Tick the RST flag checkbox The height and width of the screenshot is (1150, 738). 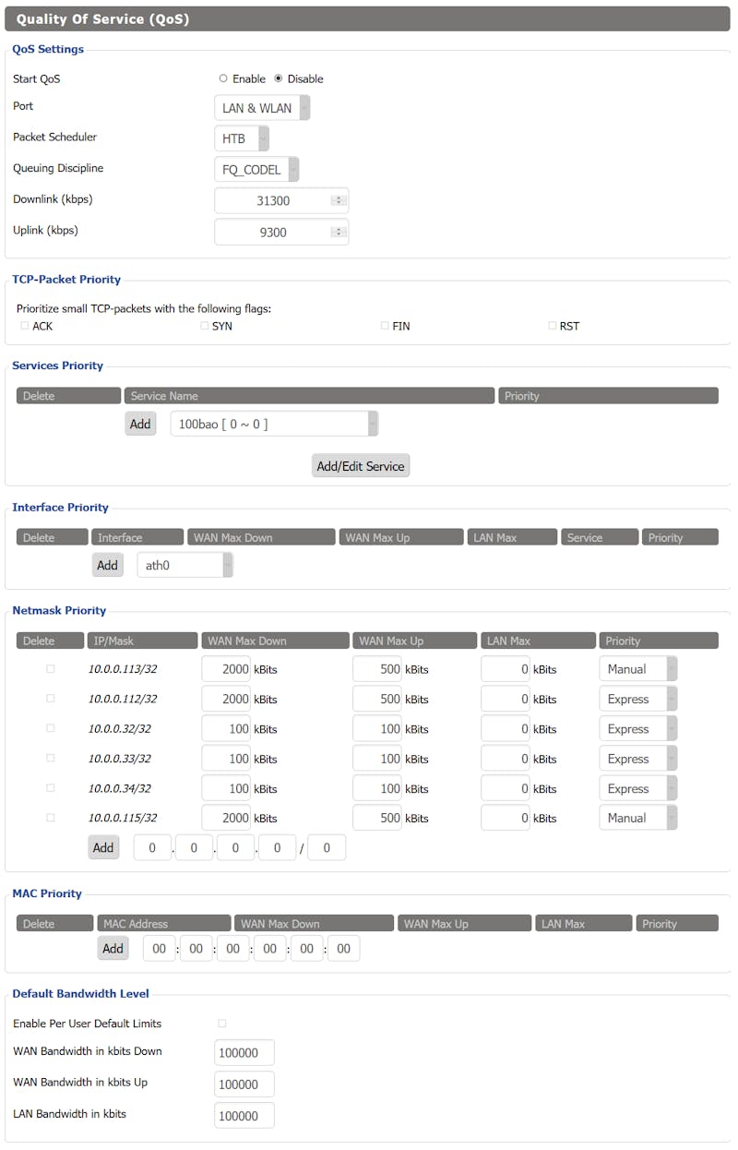point(553,326)
